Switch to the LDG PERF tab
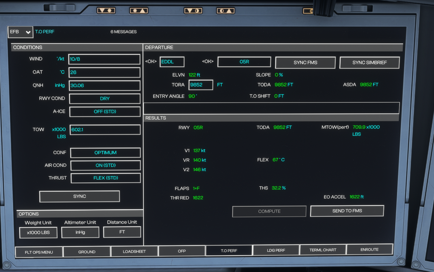The height and width of the screenshot is (272, 434). [x=276, y=250]
